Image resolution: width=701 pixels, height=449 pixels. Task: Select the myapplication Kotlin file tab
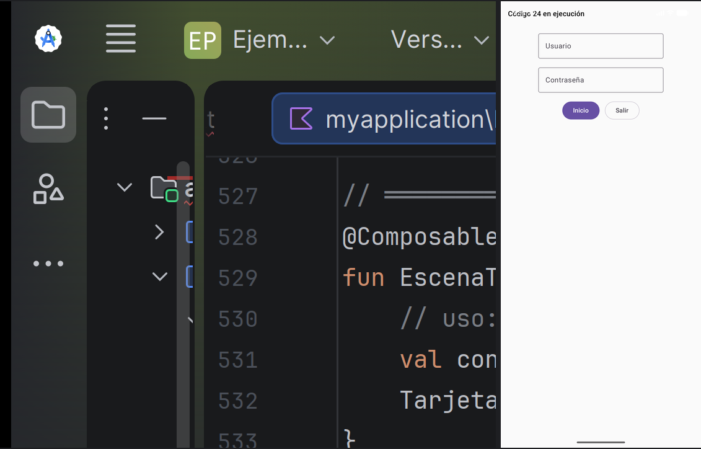tap(384, 118)
